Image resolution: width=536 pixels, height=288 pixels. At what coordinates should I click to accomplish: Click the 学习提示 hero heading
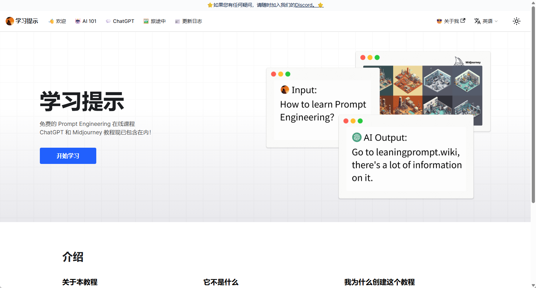click(82, 102)
